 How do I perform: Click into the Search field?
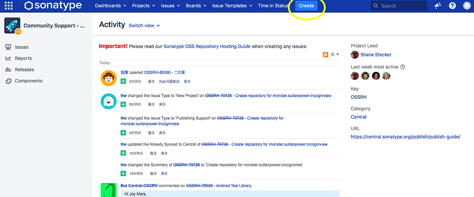(x=399, y=6)
